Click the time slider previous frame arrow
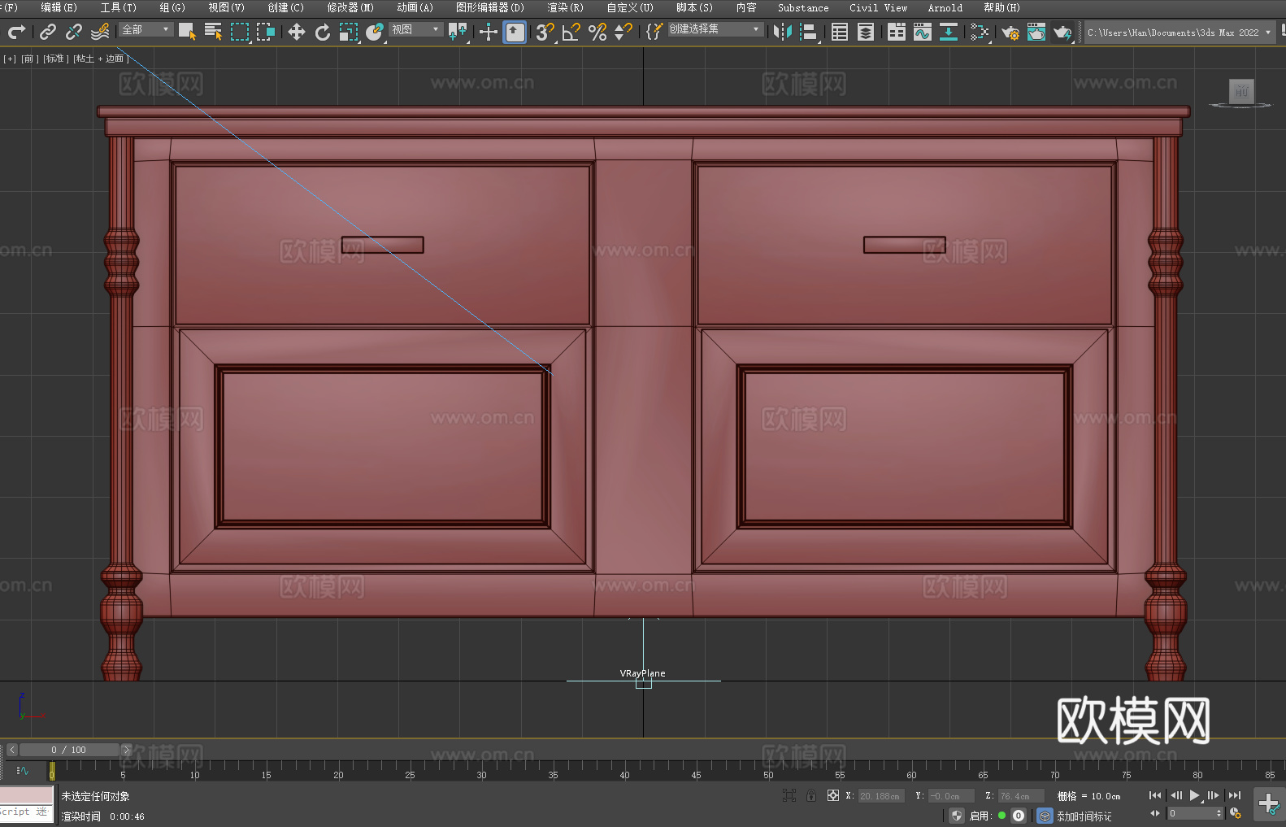Image resolution: width=1286 pixels, height=827 pixels. tap(11, 750)
